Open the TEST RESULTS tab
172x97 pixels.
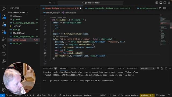pyautogui.click(x=96, y=68)
